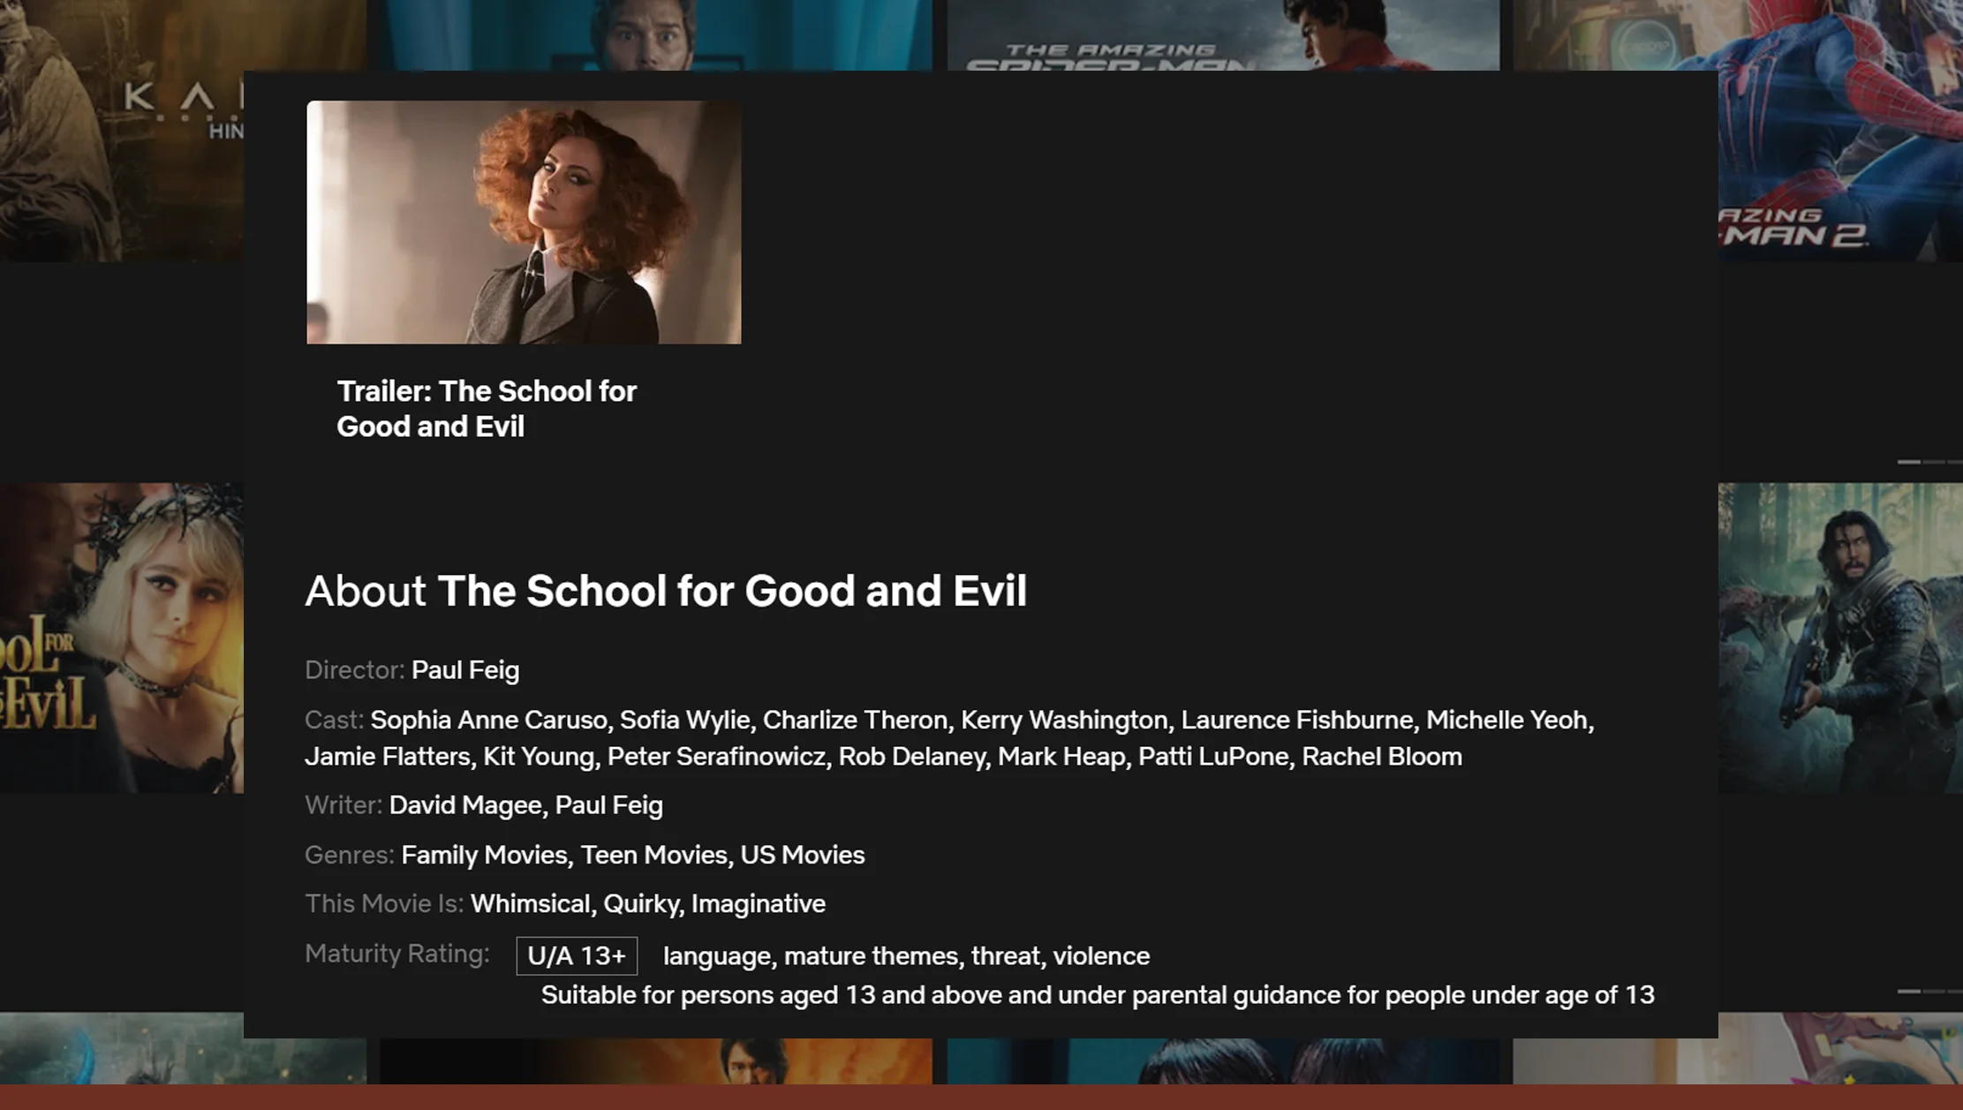
Task: Select the Imaginative tag
Action: point(759,904)
